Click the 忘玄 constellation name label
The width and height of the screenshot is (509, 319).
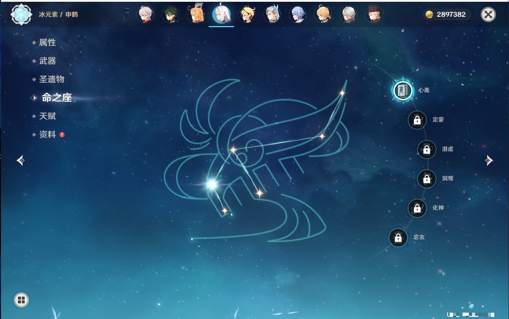click(x=419, y=237)
